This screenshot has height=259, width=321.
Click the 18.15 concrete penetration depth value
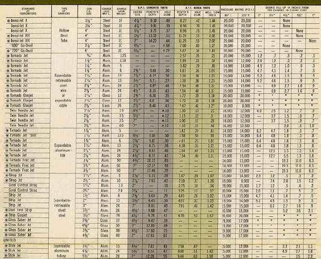(152, 160)
